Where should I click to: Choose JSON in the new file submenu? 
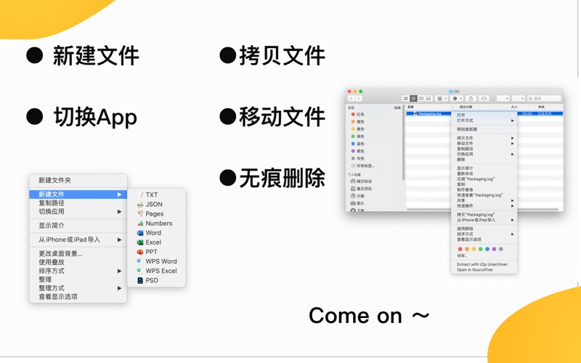tap(156, 204)
